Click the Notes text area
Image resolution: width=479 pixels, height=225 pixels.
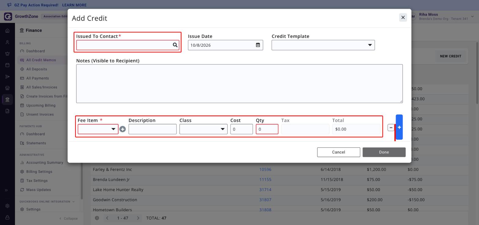pyautogui.click(x=239, y=84)
